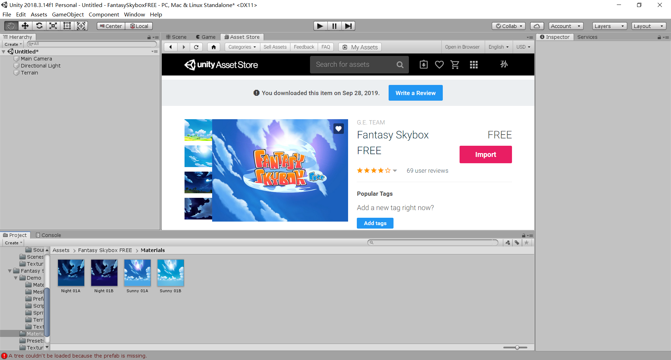
Task: Select the Sunny 01A material thumbnail
Action: (x=137, y=273)
